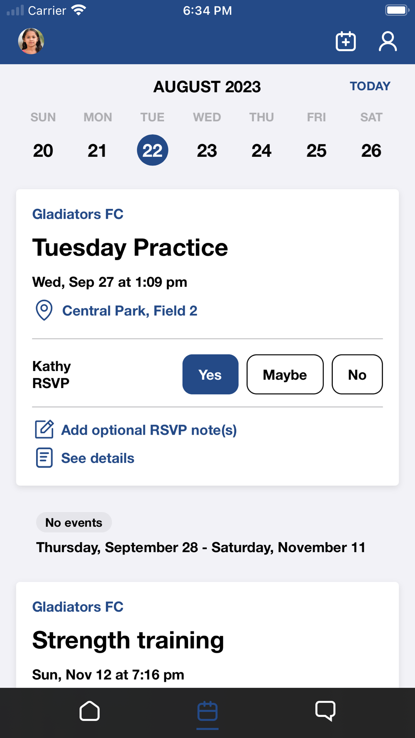Open the Strength training event card

129,640
